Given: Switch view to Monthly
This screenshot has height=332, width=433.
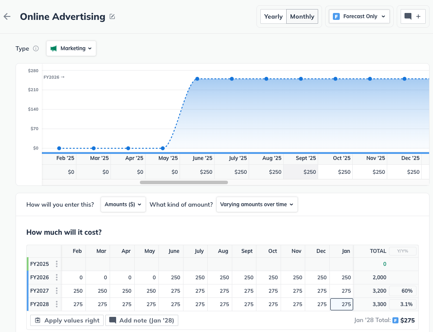Looking at the screenshot, I should pos(302,16).
